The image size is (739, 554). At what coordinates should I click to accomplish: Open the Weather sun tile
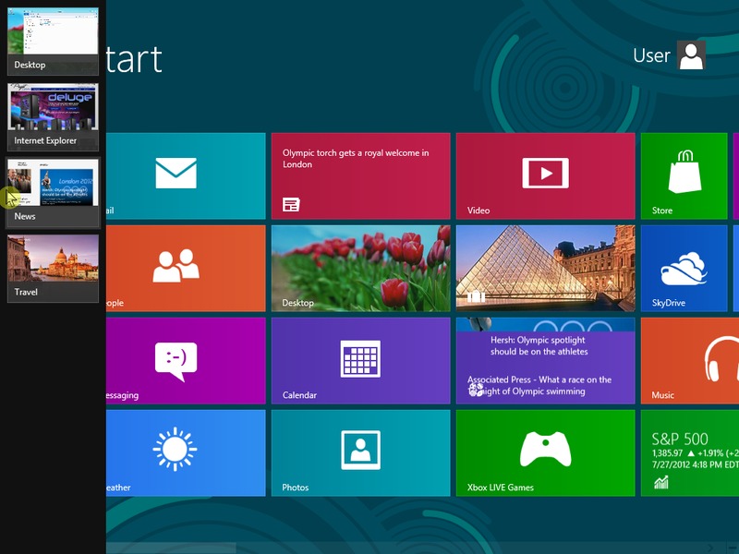pyautogui.click(x=176, y=452)
